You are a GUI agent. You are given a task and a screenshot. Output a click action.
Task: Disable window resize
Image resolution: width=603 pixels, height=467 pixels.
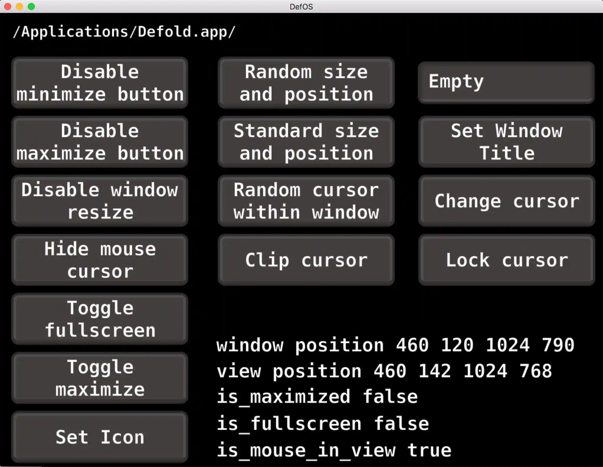(99, 201)
